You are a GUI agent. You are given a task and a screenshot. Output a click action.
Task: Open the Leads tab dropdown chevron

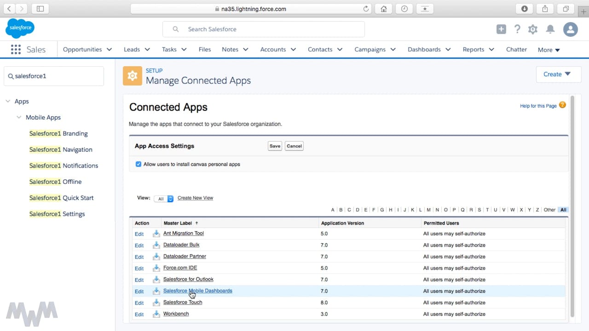pyautogui.click(x=147, y=50)
